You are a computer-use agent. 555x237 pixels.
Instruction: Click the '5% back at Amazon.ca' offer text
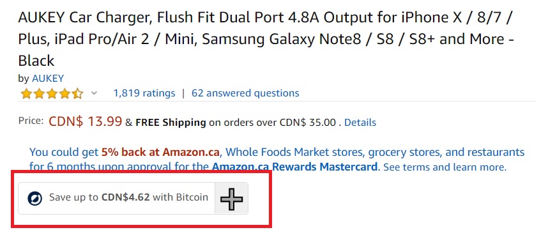click(161, 152)
